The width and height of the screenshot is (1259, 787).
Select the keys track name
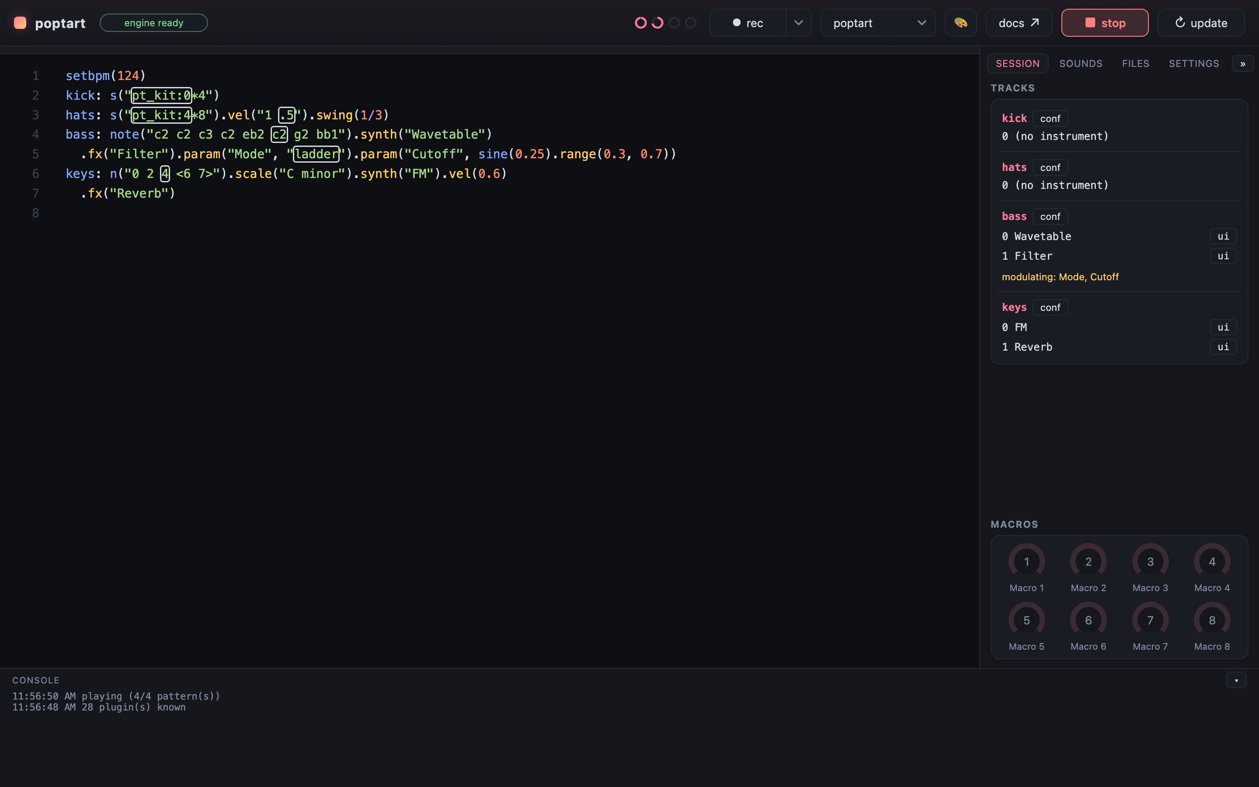tap(1014, 307)
